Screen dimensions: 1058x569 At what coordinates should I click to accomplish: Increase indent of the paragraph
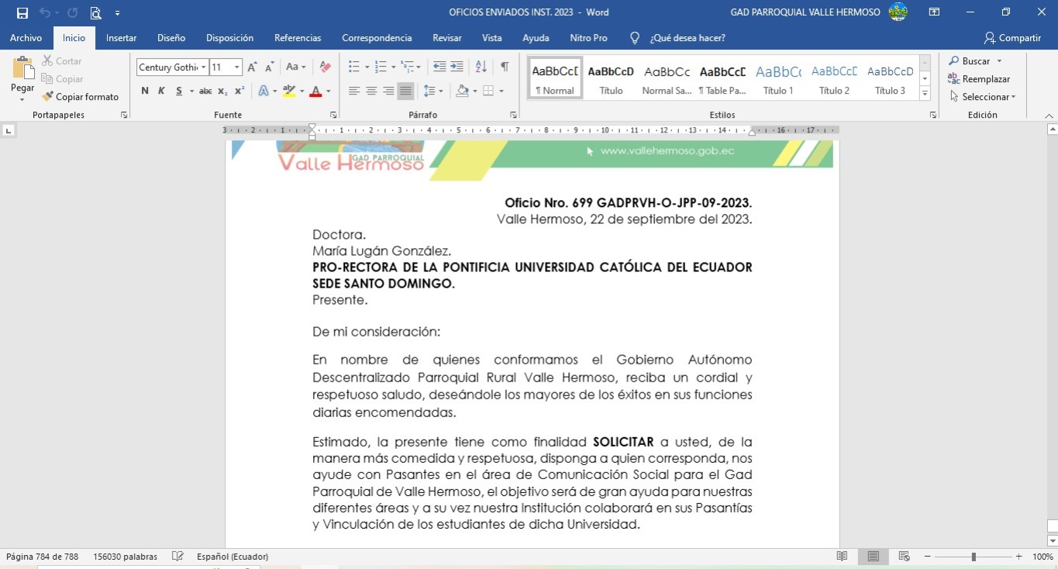coord(457,67)
